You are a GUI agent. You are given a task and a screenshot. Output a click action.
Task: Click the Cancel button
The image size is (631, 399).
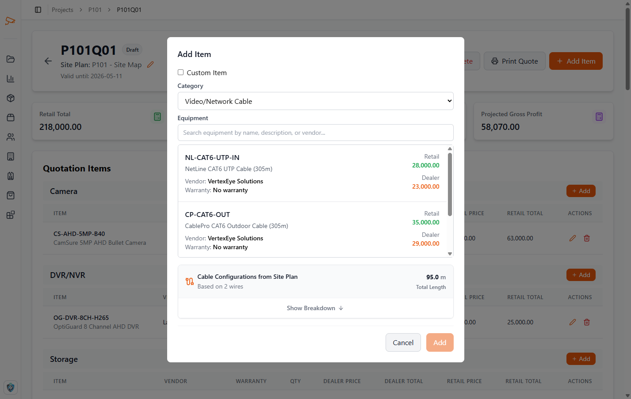403,342
